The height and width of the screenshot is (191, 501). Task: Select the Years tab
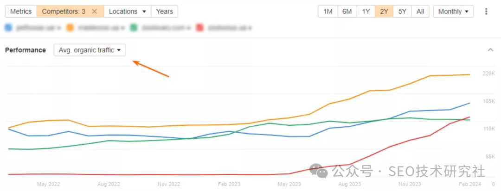(164, 12)
